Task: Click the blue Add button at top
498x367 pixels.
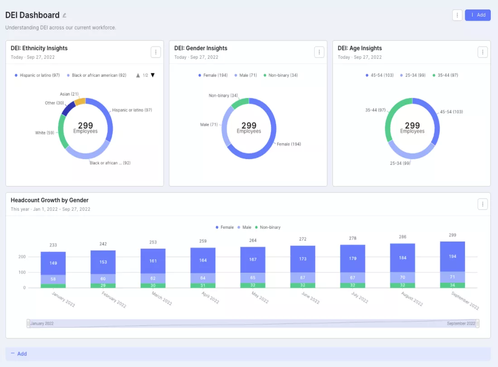Action: click(x=478, y=15)
